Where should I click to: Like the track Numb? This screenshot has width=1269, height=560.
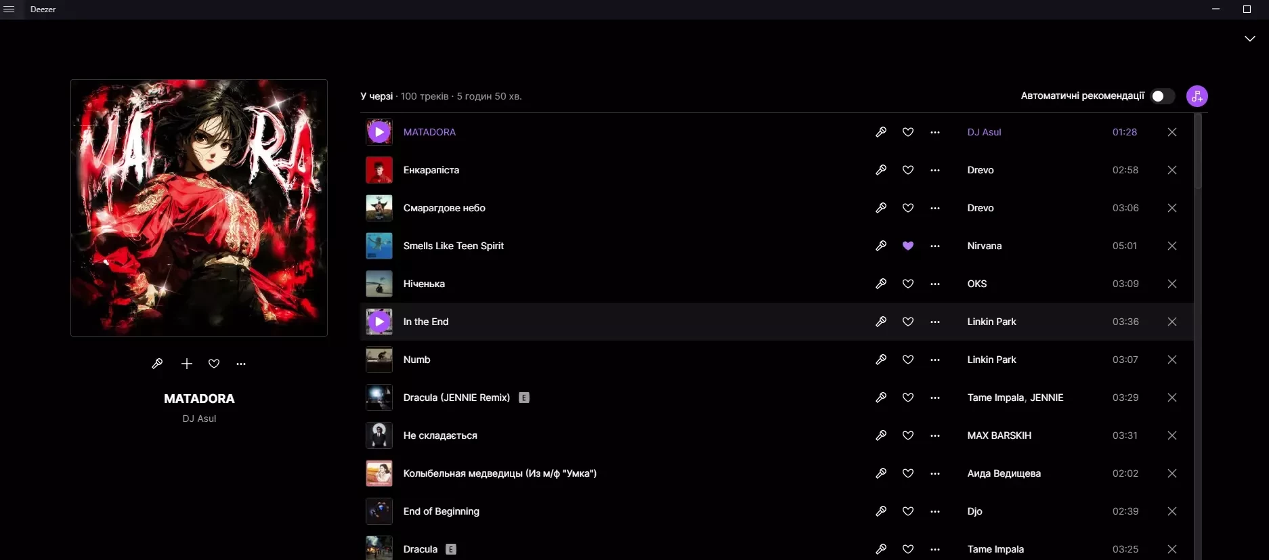tap(908, 360)
